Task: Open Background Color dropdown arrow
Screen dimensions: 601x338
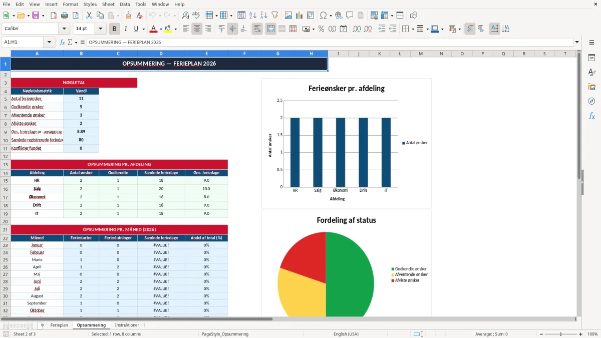Action: [175, 29]
